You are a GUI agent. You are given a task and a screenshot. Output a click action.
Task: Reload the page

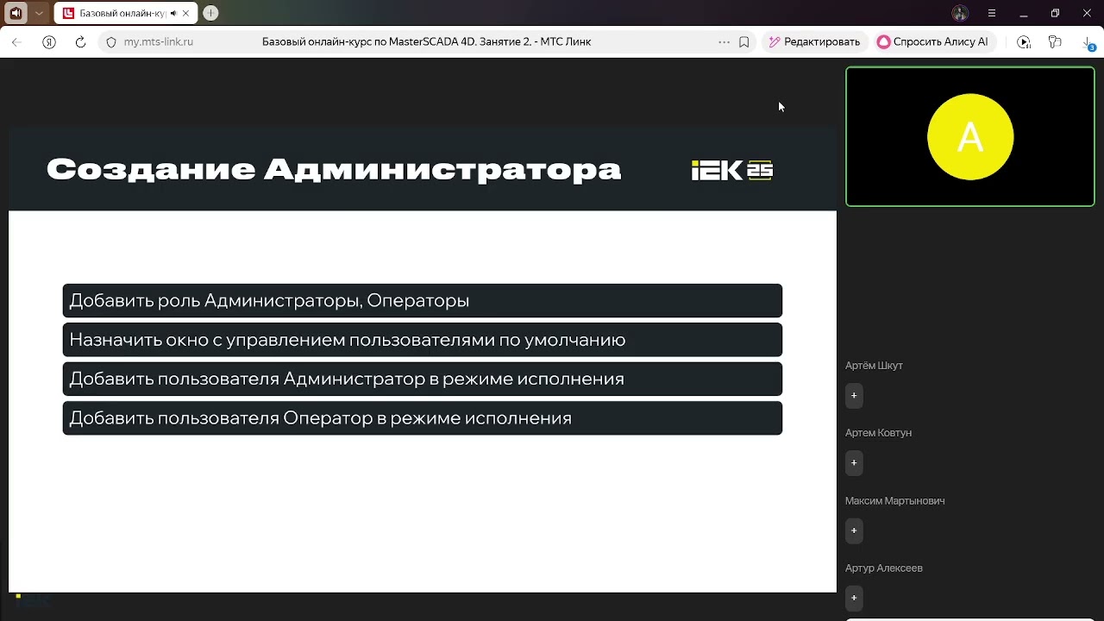pos(80,41)
